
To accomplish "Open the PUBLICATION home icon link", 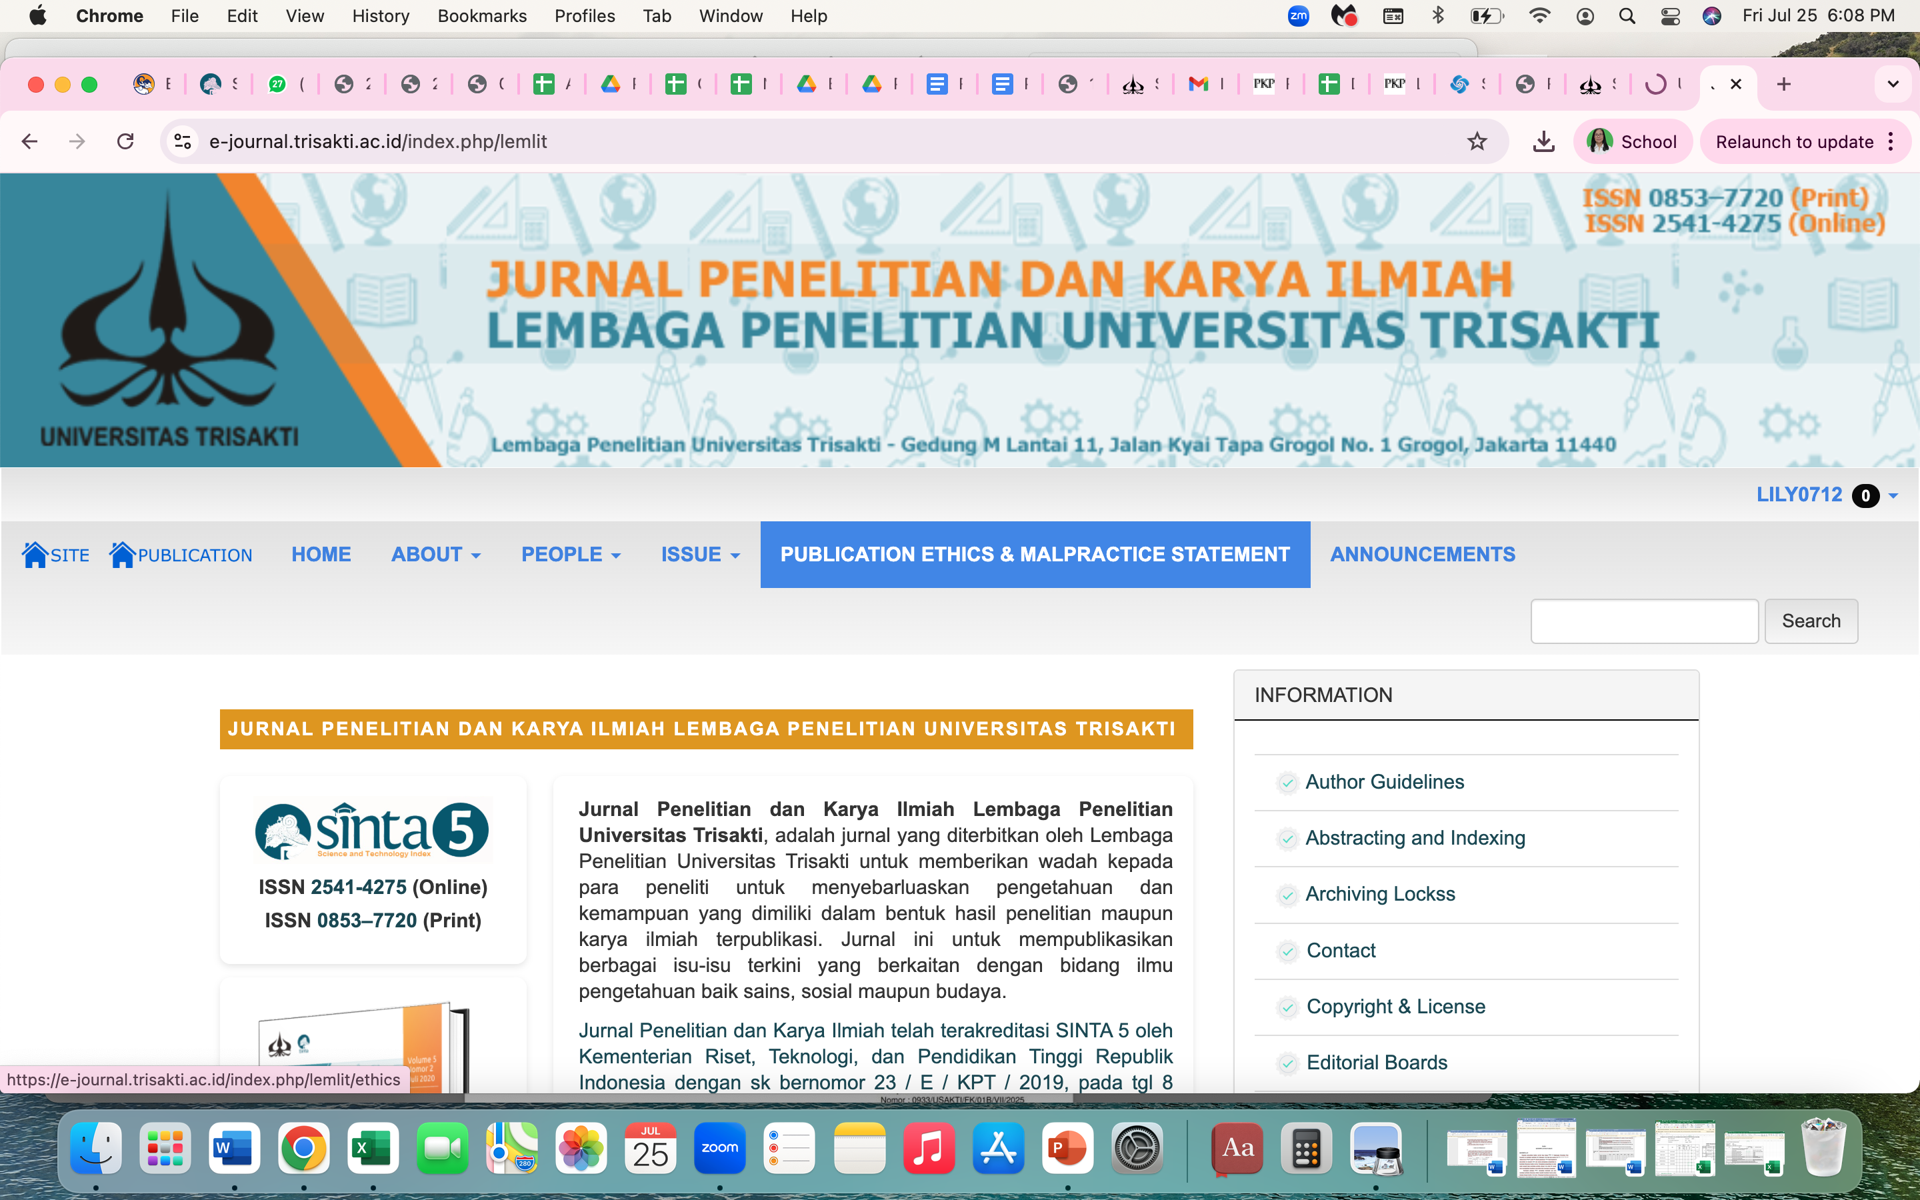I will click(181, 554).
